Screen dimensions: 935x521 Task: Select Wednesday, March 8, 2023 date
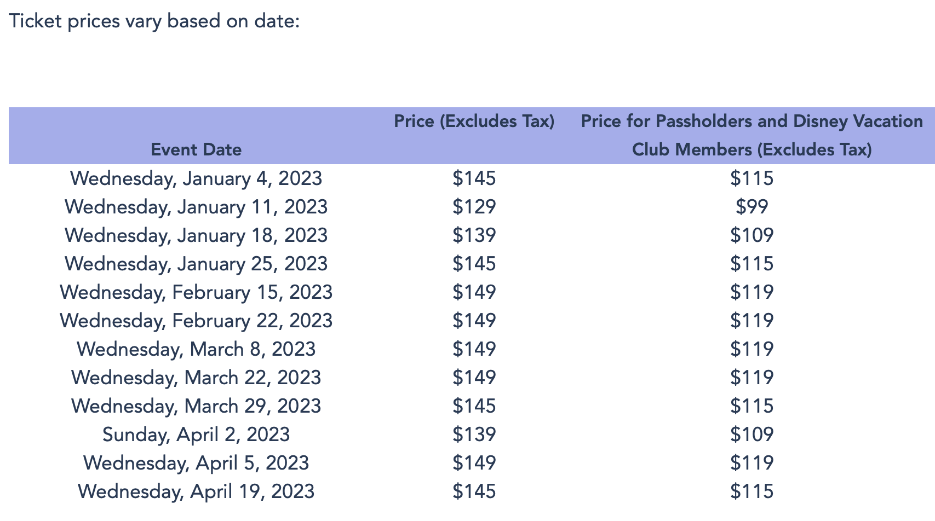[x=196, y=349]
